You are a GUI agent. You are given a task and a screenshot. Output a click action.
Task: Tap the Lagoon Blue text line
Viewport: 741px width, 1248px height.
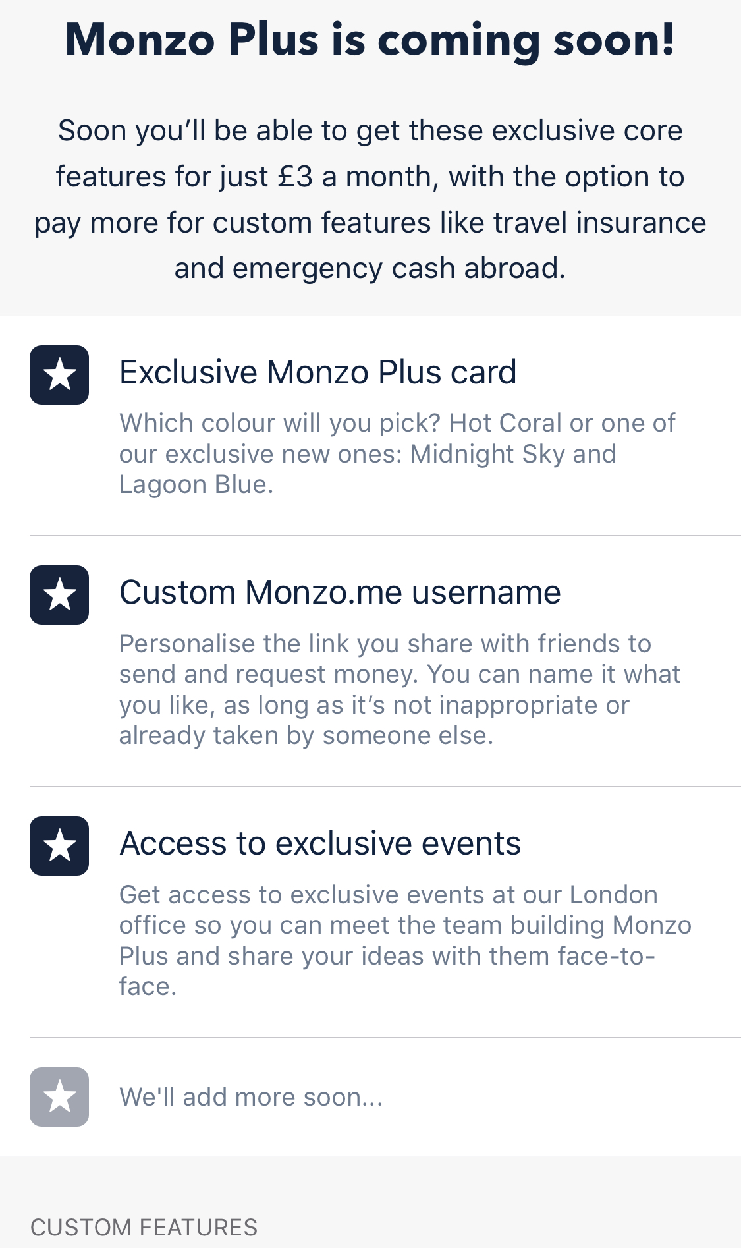196,484
